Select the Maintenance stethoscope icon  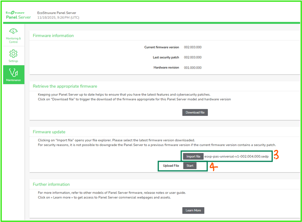pyautogui.click(x=13, y=72)
